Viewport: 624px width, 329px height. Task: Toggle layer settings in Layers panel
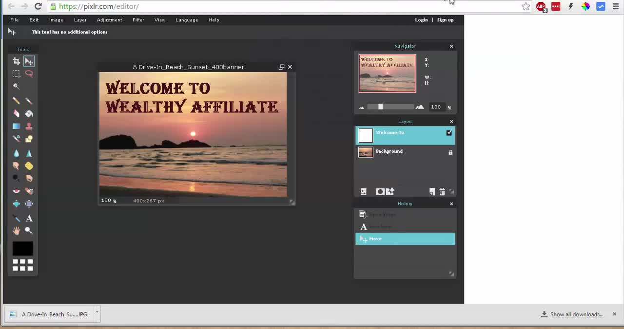click(363, 192)
